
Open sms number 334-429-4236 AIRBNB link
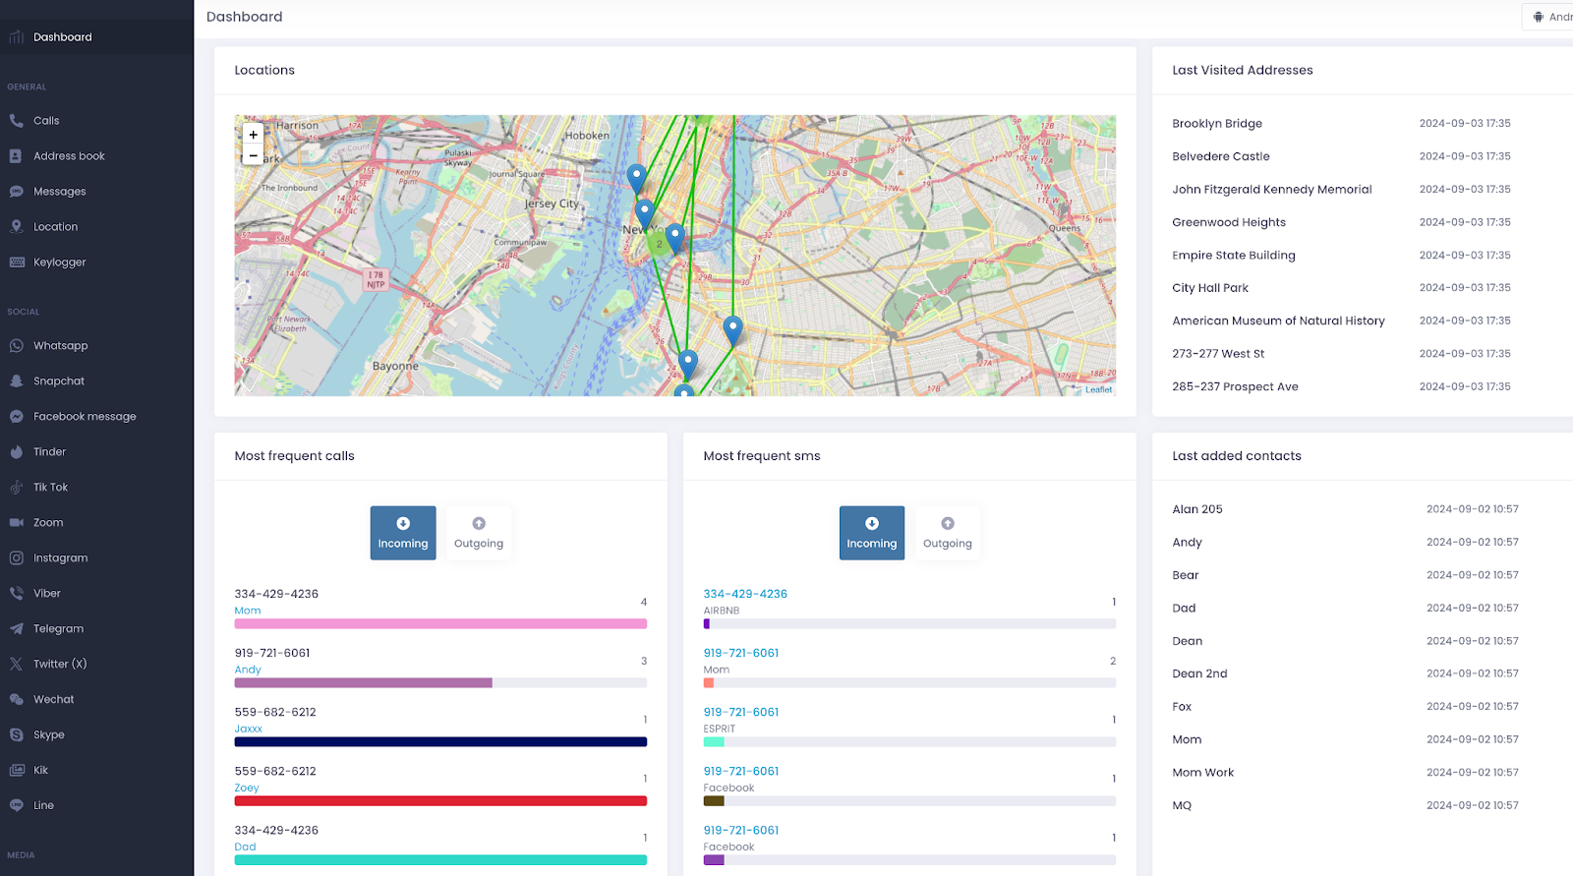pos(745,594)
